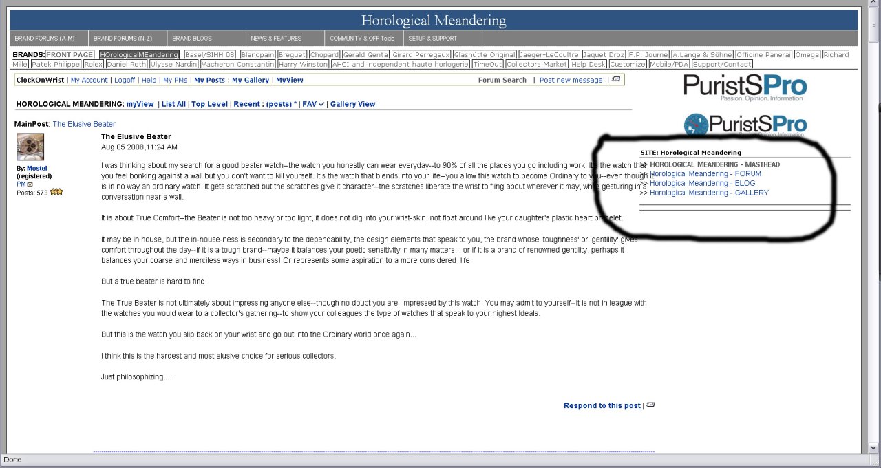Image resolution: width=881 pixels, height=468 pixels.
Task: Open the A.Lange & Söhne brand forum
Action: coord(702,54)
